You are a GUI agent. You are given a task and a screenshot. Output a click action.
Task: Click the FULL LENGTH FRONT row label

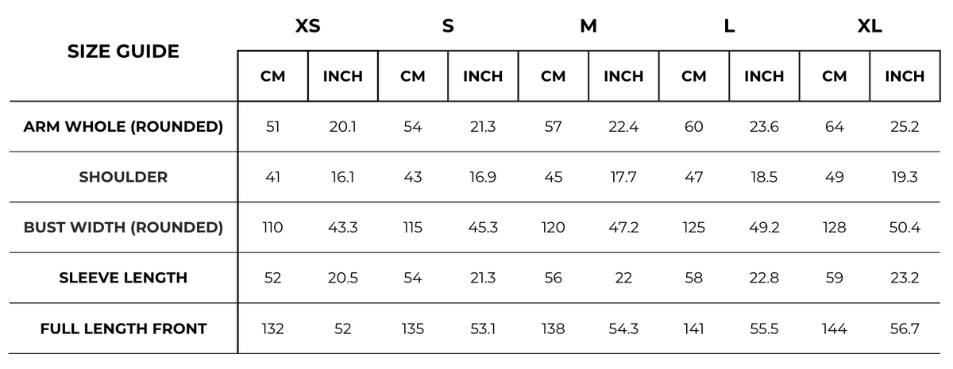[x=123, y=329]
